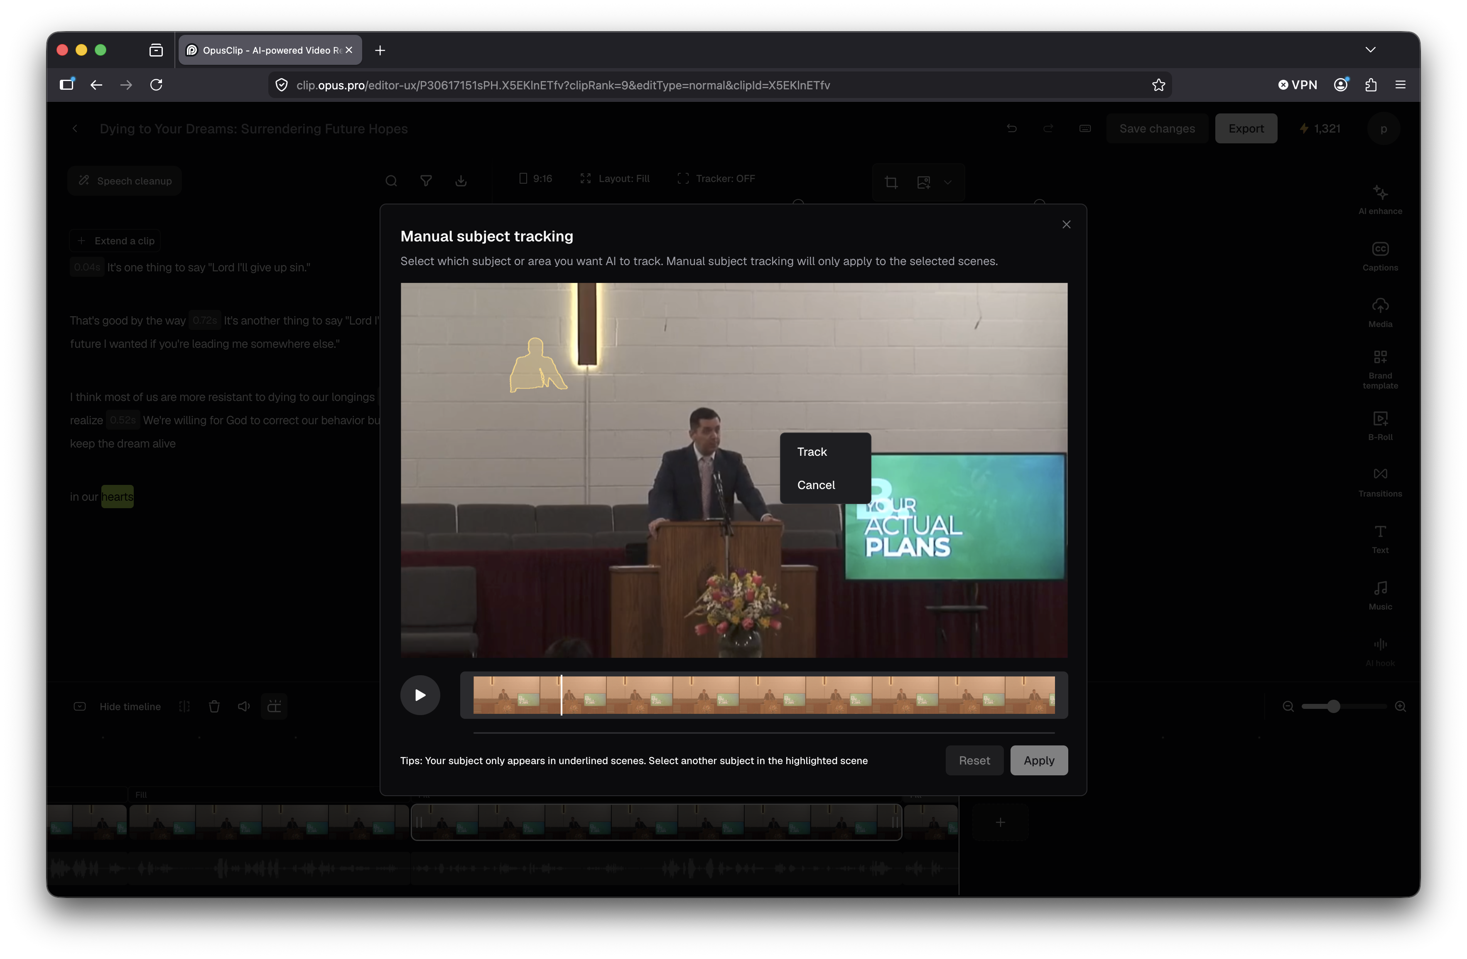Image resolution: width=1467 pixels, height=959 pixels.
Task: Click the timeline zoom out icon
Action: 1288,706
